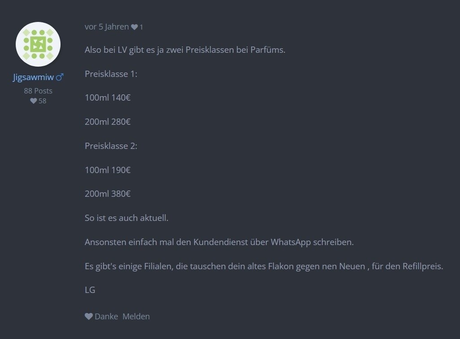Click the 'Preisklasse 2:' line

point(111,146)
